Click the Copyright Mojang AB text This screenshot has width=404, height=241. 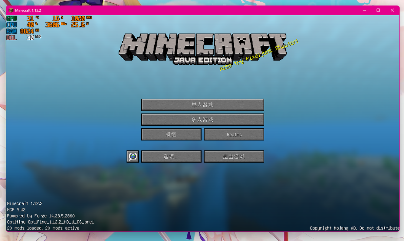pos(355,228)
